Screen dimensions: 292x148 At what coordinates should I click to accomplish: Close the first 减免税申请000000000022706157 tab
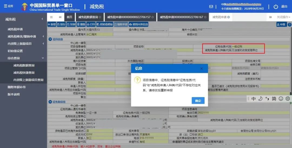[x=152, y=17]
